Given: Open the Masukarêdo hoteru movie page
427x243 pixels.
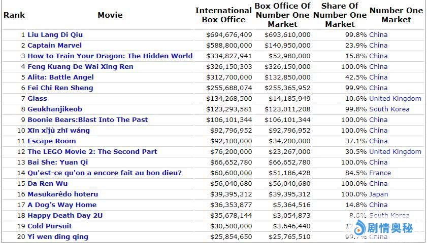Looking at the screenshot, I should (62, 194).
